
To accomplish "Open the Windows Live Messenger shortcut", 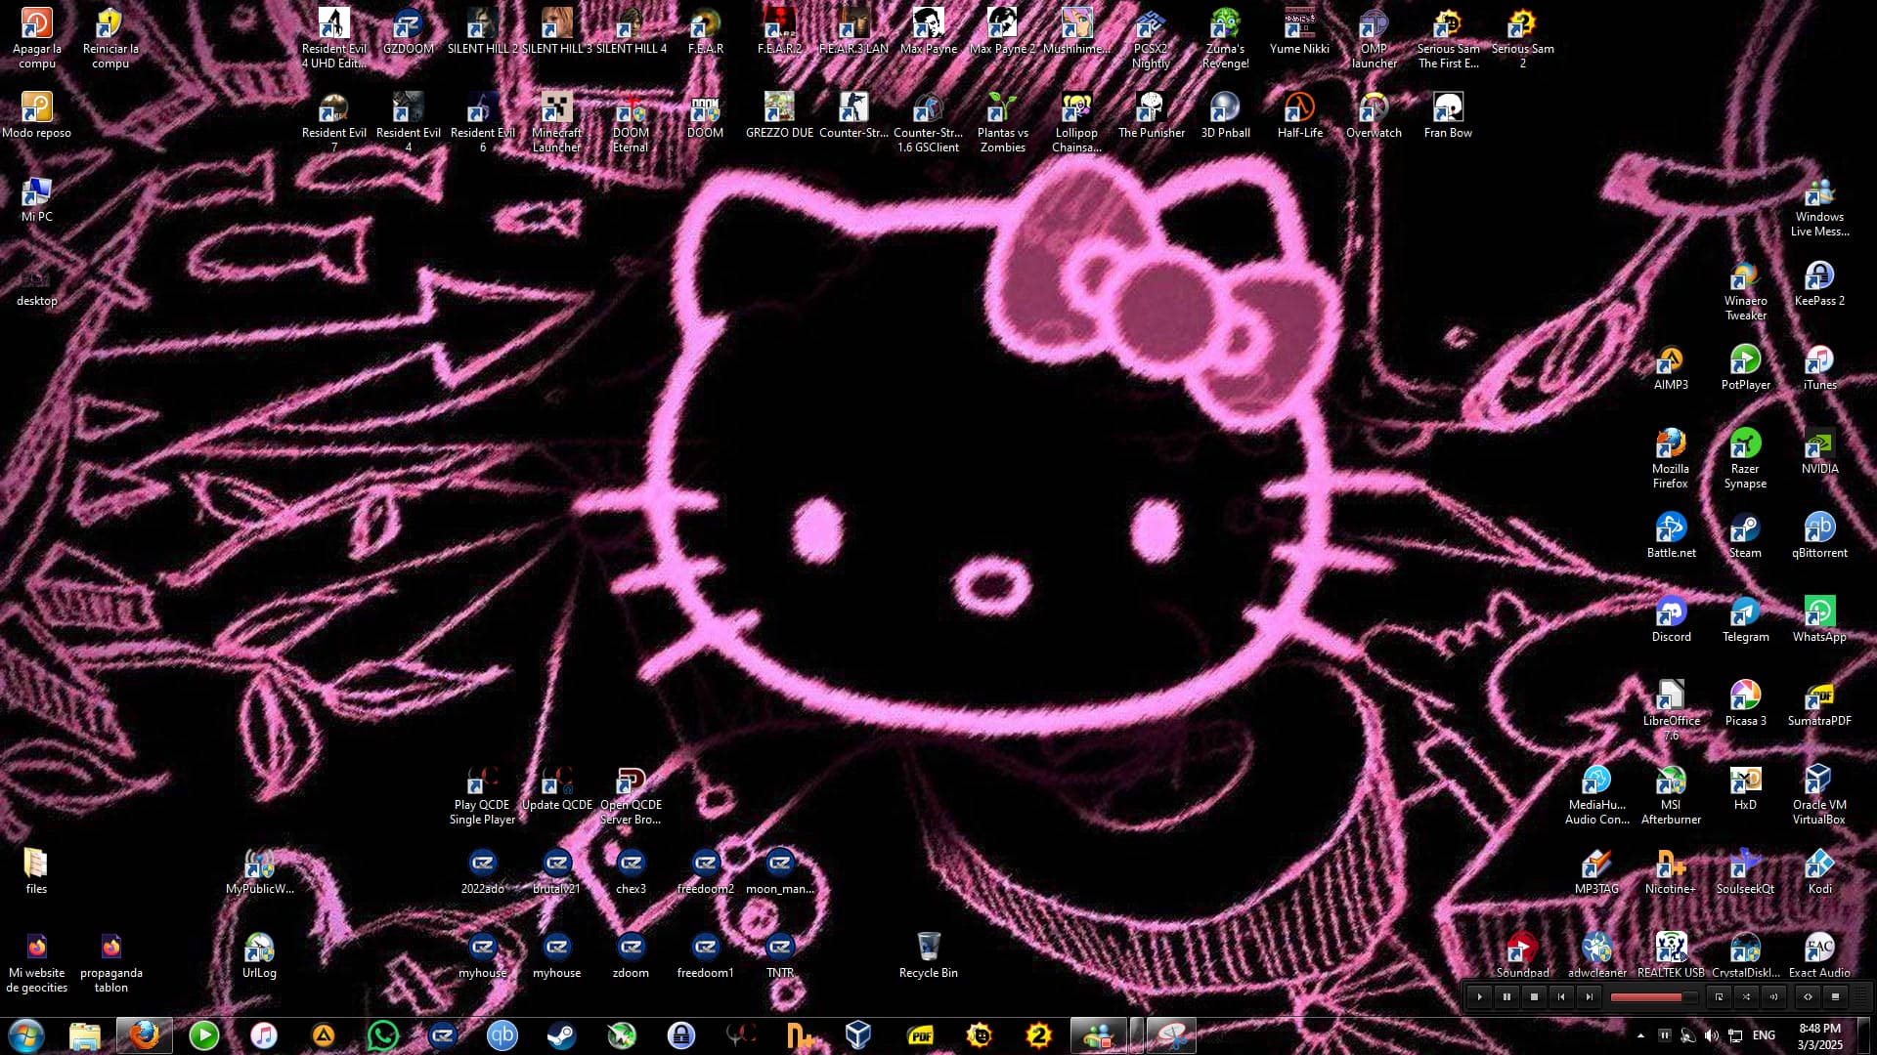I will (1819, 206).
